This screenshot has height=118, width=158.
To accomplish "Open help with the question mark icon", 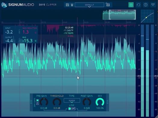I will tap(146, 5).
